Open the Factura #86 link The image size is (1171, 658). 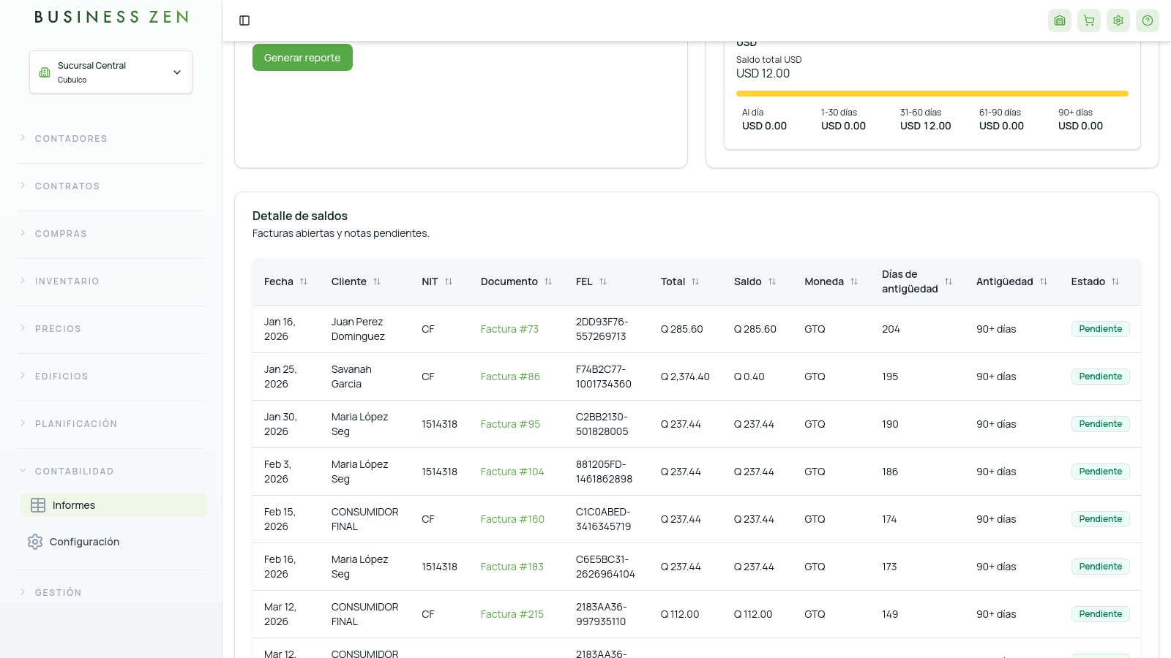point(510,377)
